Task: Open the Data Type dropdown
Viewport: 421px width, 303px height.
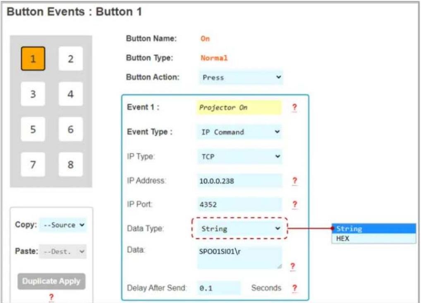Action: [240, 229]
